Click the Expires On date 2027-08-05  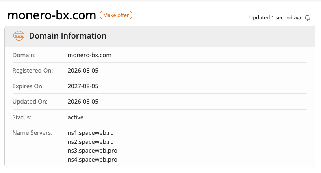click(x=83, y=86)
